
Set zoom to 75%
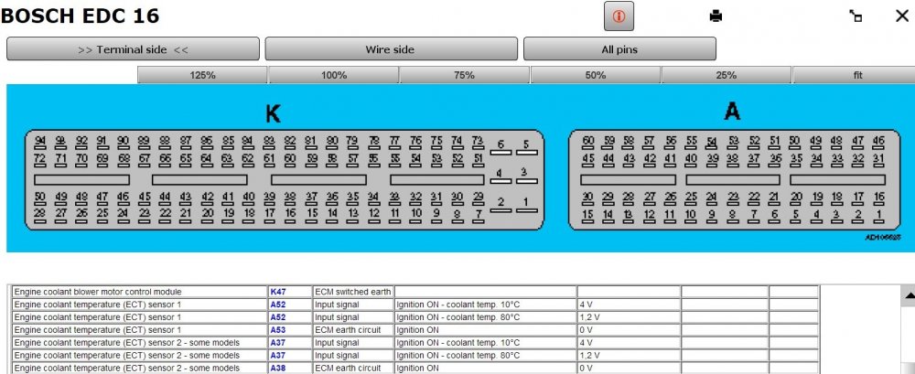(x=465, y=75)
